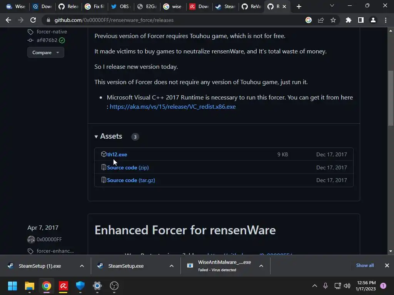
Task: Open tab search chevron
Action: click(332, 5)
